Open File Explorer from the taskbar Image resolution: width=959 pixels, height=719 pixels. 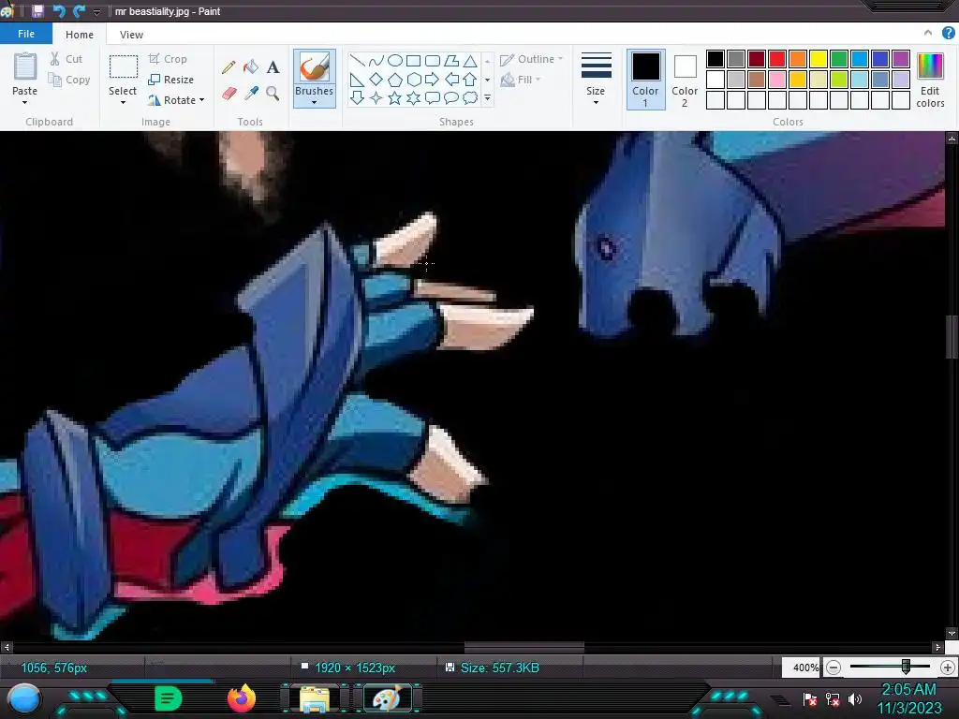[314, 698]
